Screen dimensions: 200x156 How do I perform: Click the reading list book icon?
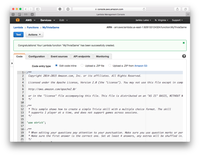click(19, 14)
